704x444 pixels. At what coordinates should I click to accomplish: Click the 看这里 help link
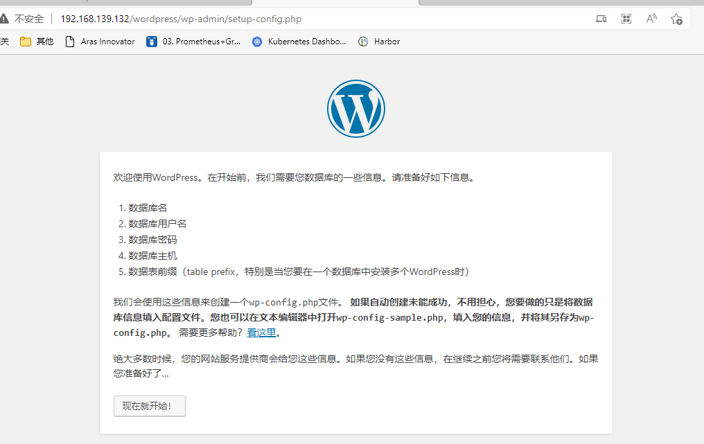(x=261, y=332)
